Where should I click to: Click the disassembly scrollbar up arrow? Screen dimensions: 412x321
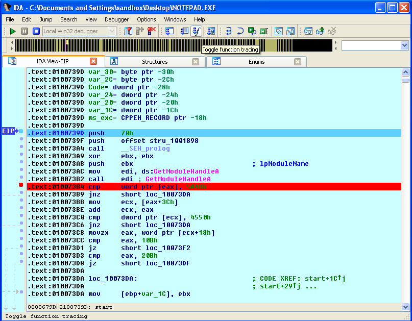[405, 72]
